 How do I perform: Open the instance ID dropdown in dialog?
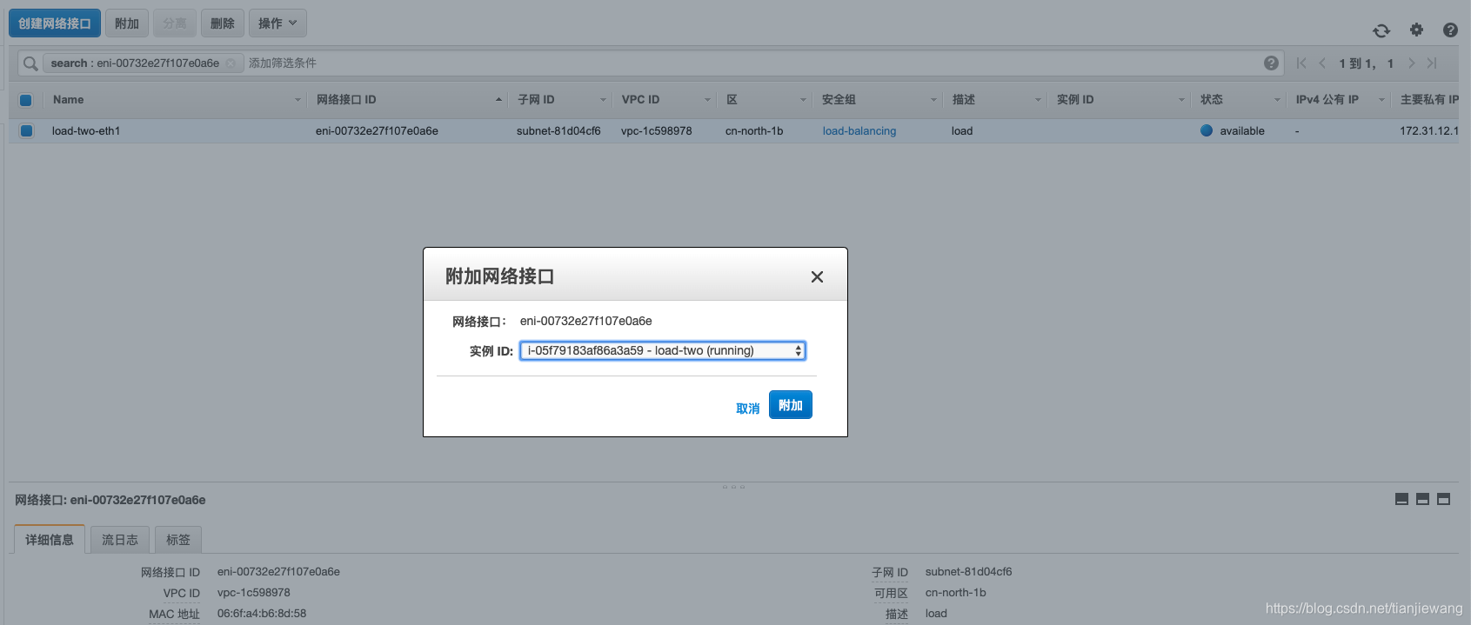click(663, 350)
